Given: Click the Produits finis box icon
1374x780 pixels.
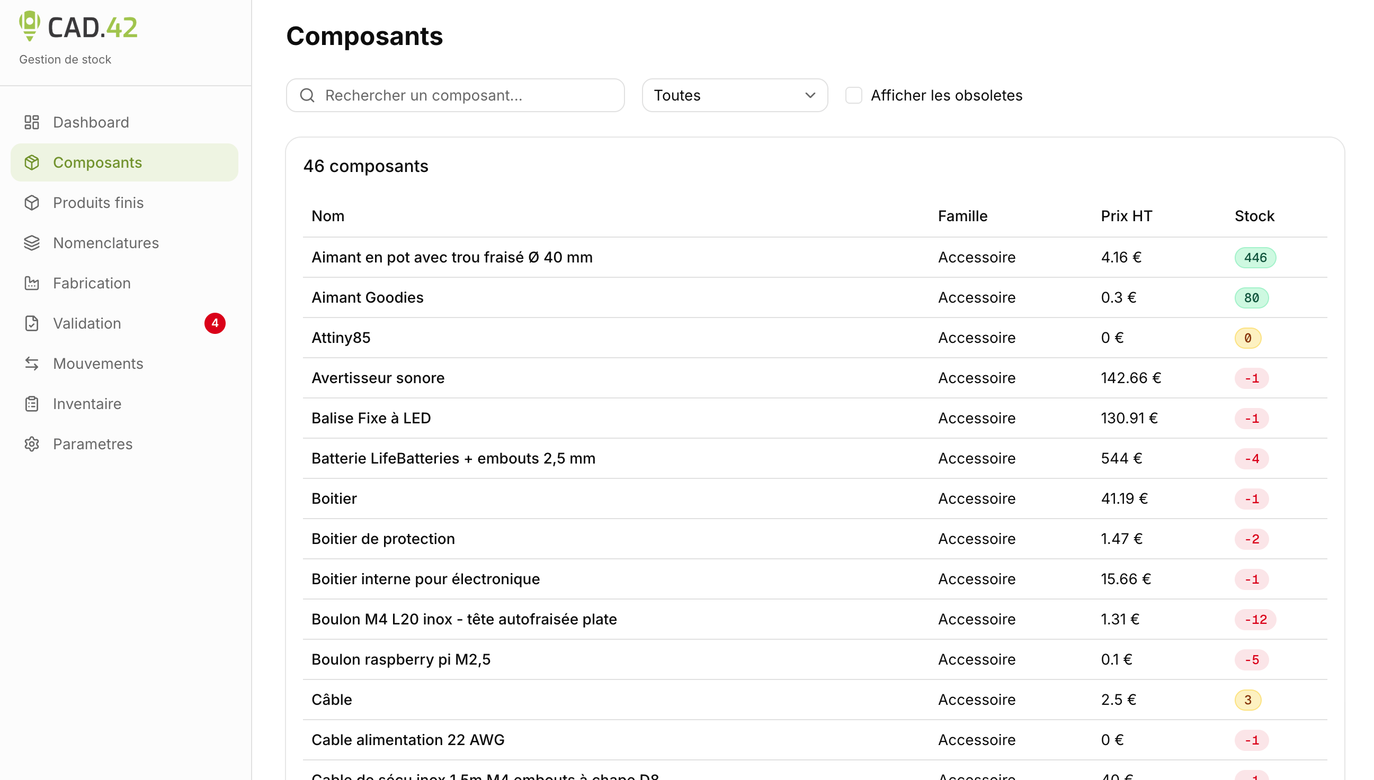Looking at the screenshot, I should click(32, 203).
